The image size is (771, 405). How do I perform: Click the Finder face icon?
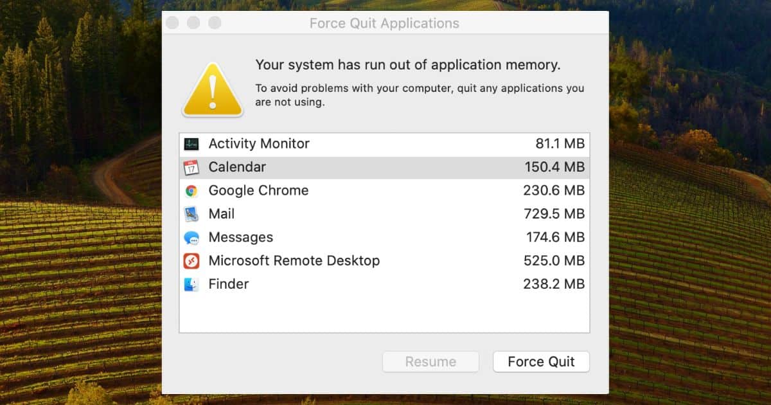(x=191, y=284)
